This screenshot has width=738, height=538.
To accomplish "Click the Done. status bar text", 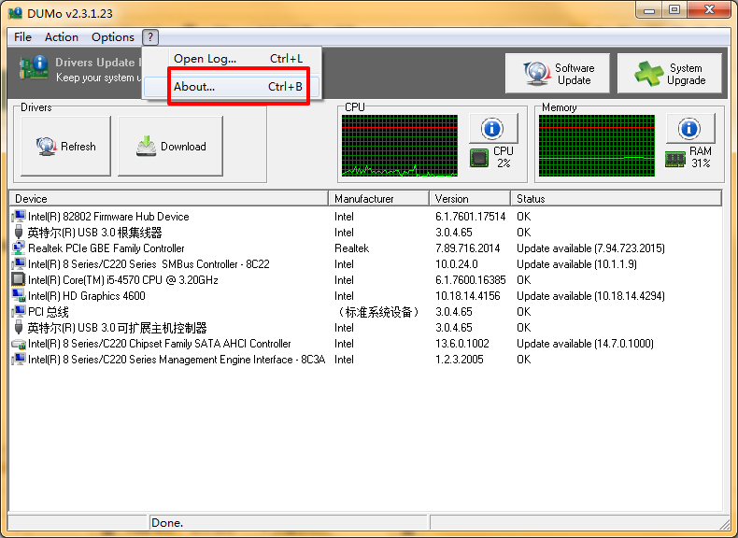I will tap(167, 522).
